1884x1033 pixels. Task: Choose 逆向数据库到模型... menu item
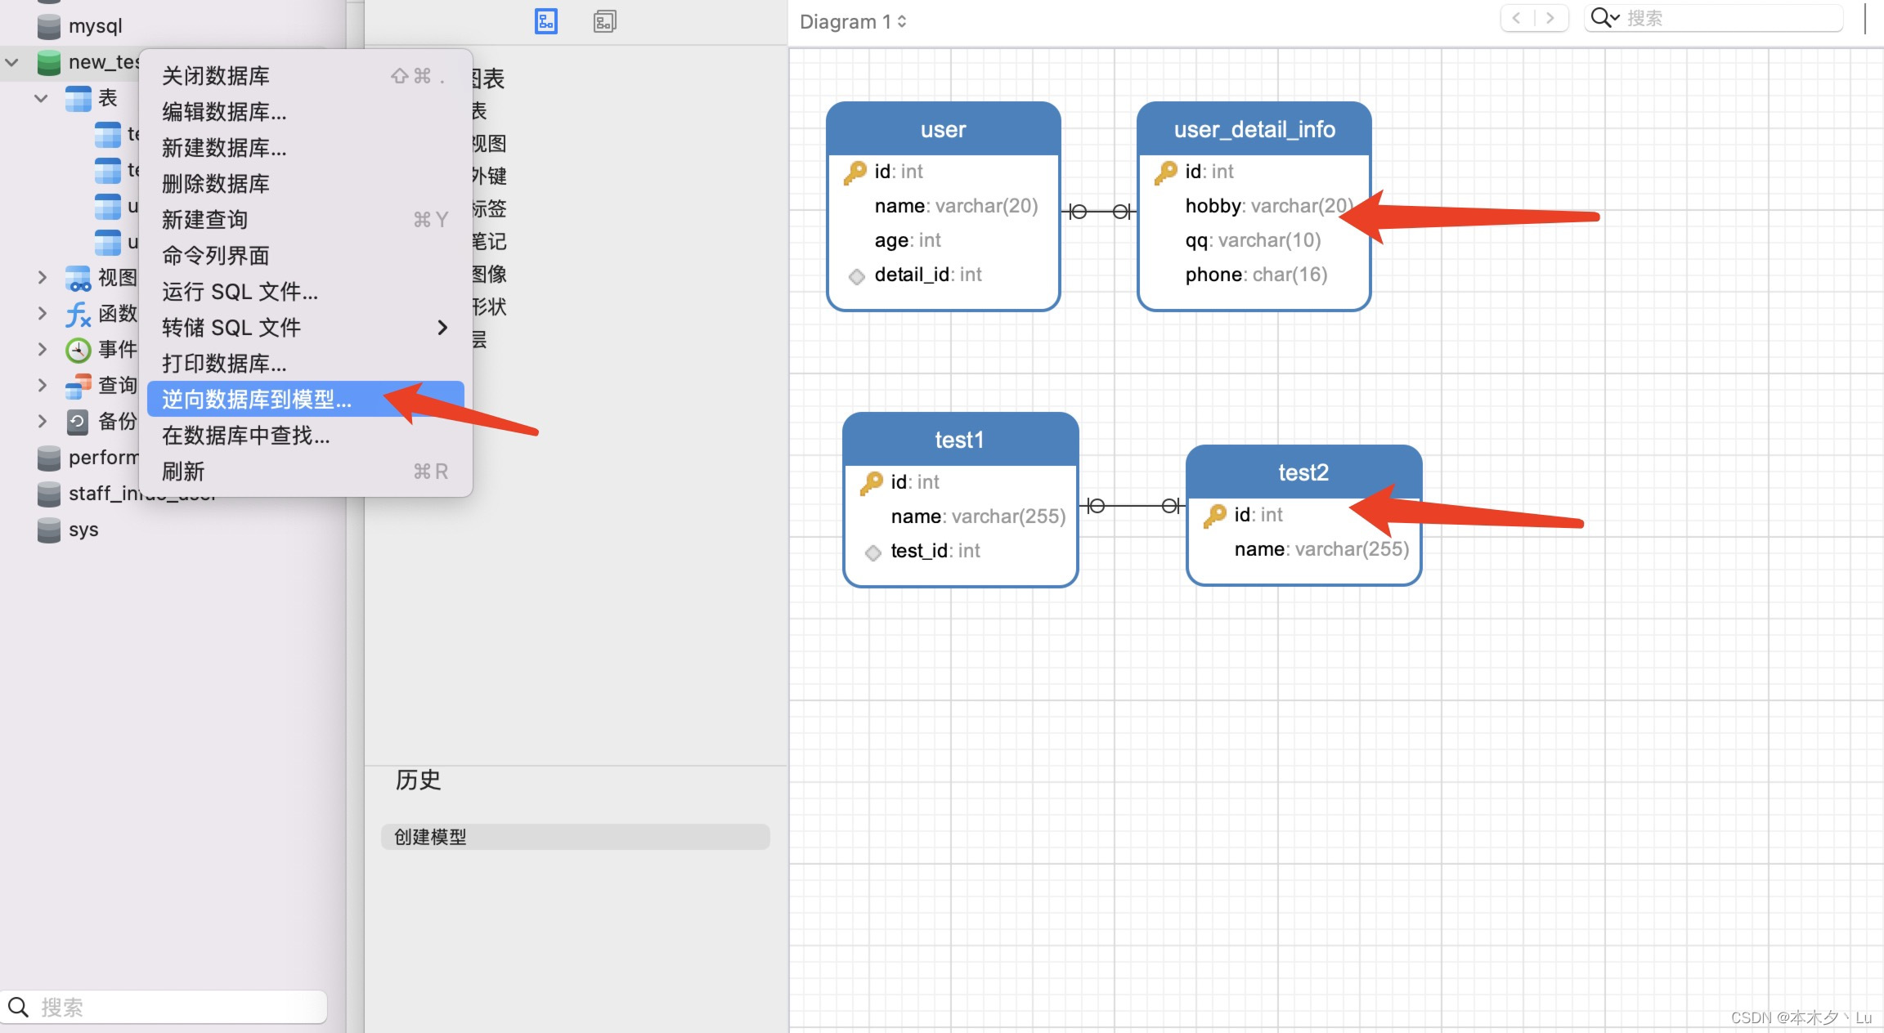click(x=306, y=400)
